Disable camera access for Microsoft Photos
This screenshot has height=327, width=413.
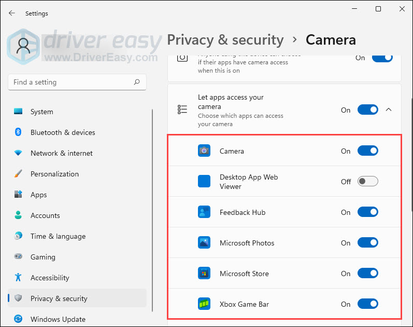click(x=367, y=243)
